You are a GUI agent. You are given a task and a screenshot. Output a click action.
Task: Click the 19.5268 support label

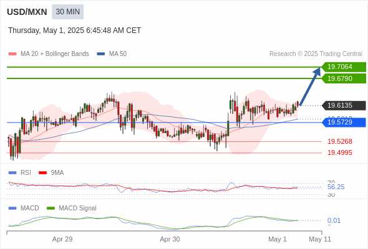(340, 141)
